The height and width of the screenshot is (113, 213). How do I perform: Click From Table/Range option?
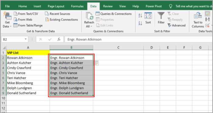pyautogui.click(x=28, y=25)
